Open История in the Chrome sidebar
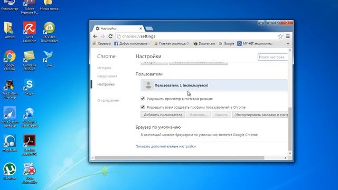The height and width of the screenshot is (190, 338). point(104,68)
